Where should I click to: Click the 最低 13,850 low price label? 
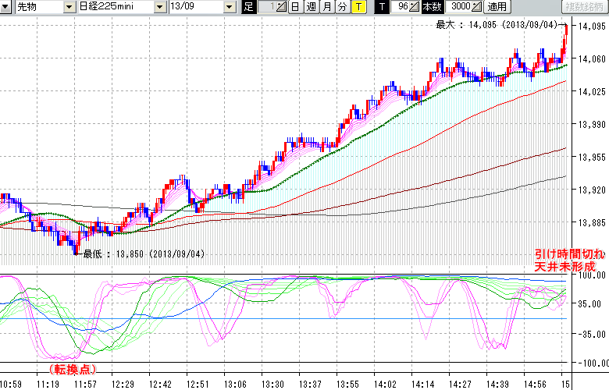[143, 254]
